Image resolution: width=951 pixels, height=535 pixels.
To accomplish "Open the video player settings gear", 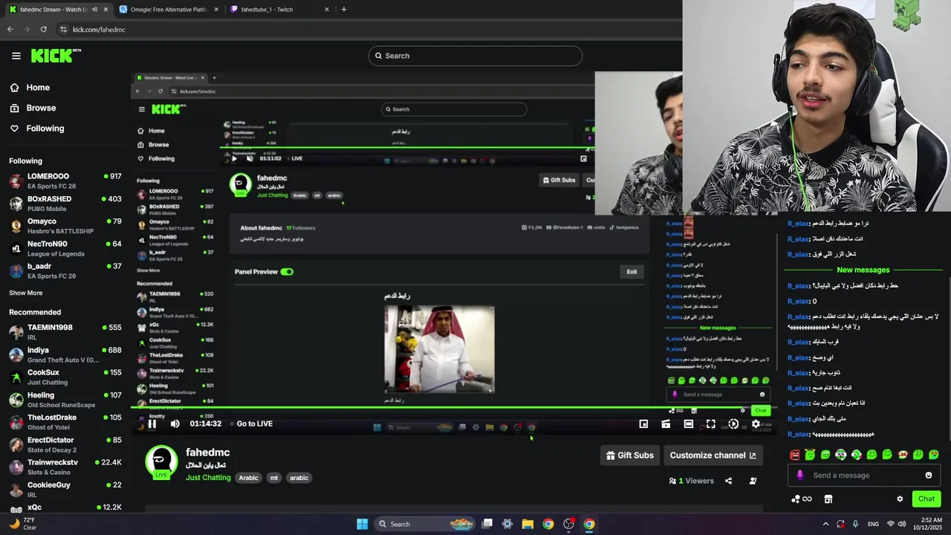I will pos(756,424).
